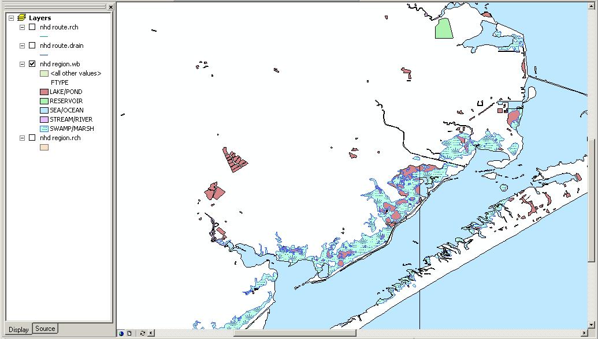Switch to Data View globe icon
The width and height of the screenshot is (598, 339).
[x=121, y=333]
